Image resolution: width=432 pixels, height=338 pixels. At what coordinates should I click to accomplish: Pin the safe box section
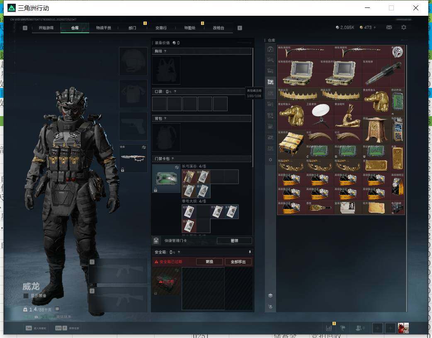point(250,252)
